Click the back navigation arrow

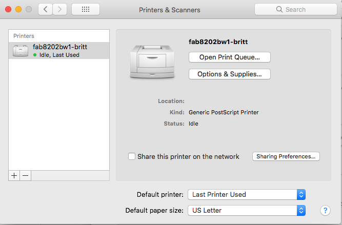(45, 9)
